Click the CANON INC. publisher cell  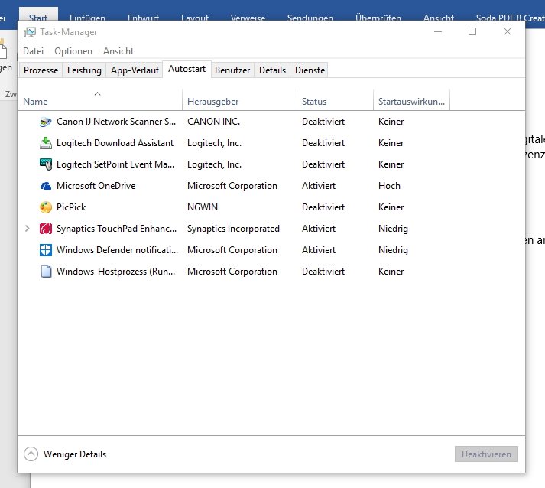[x=213, y=122]
